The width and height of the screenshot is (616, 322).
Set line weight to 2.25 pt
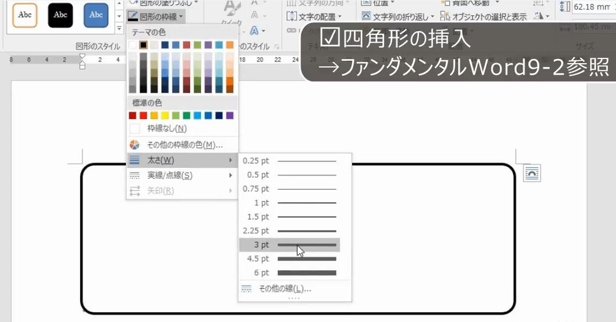289,231
